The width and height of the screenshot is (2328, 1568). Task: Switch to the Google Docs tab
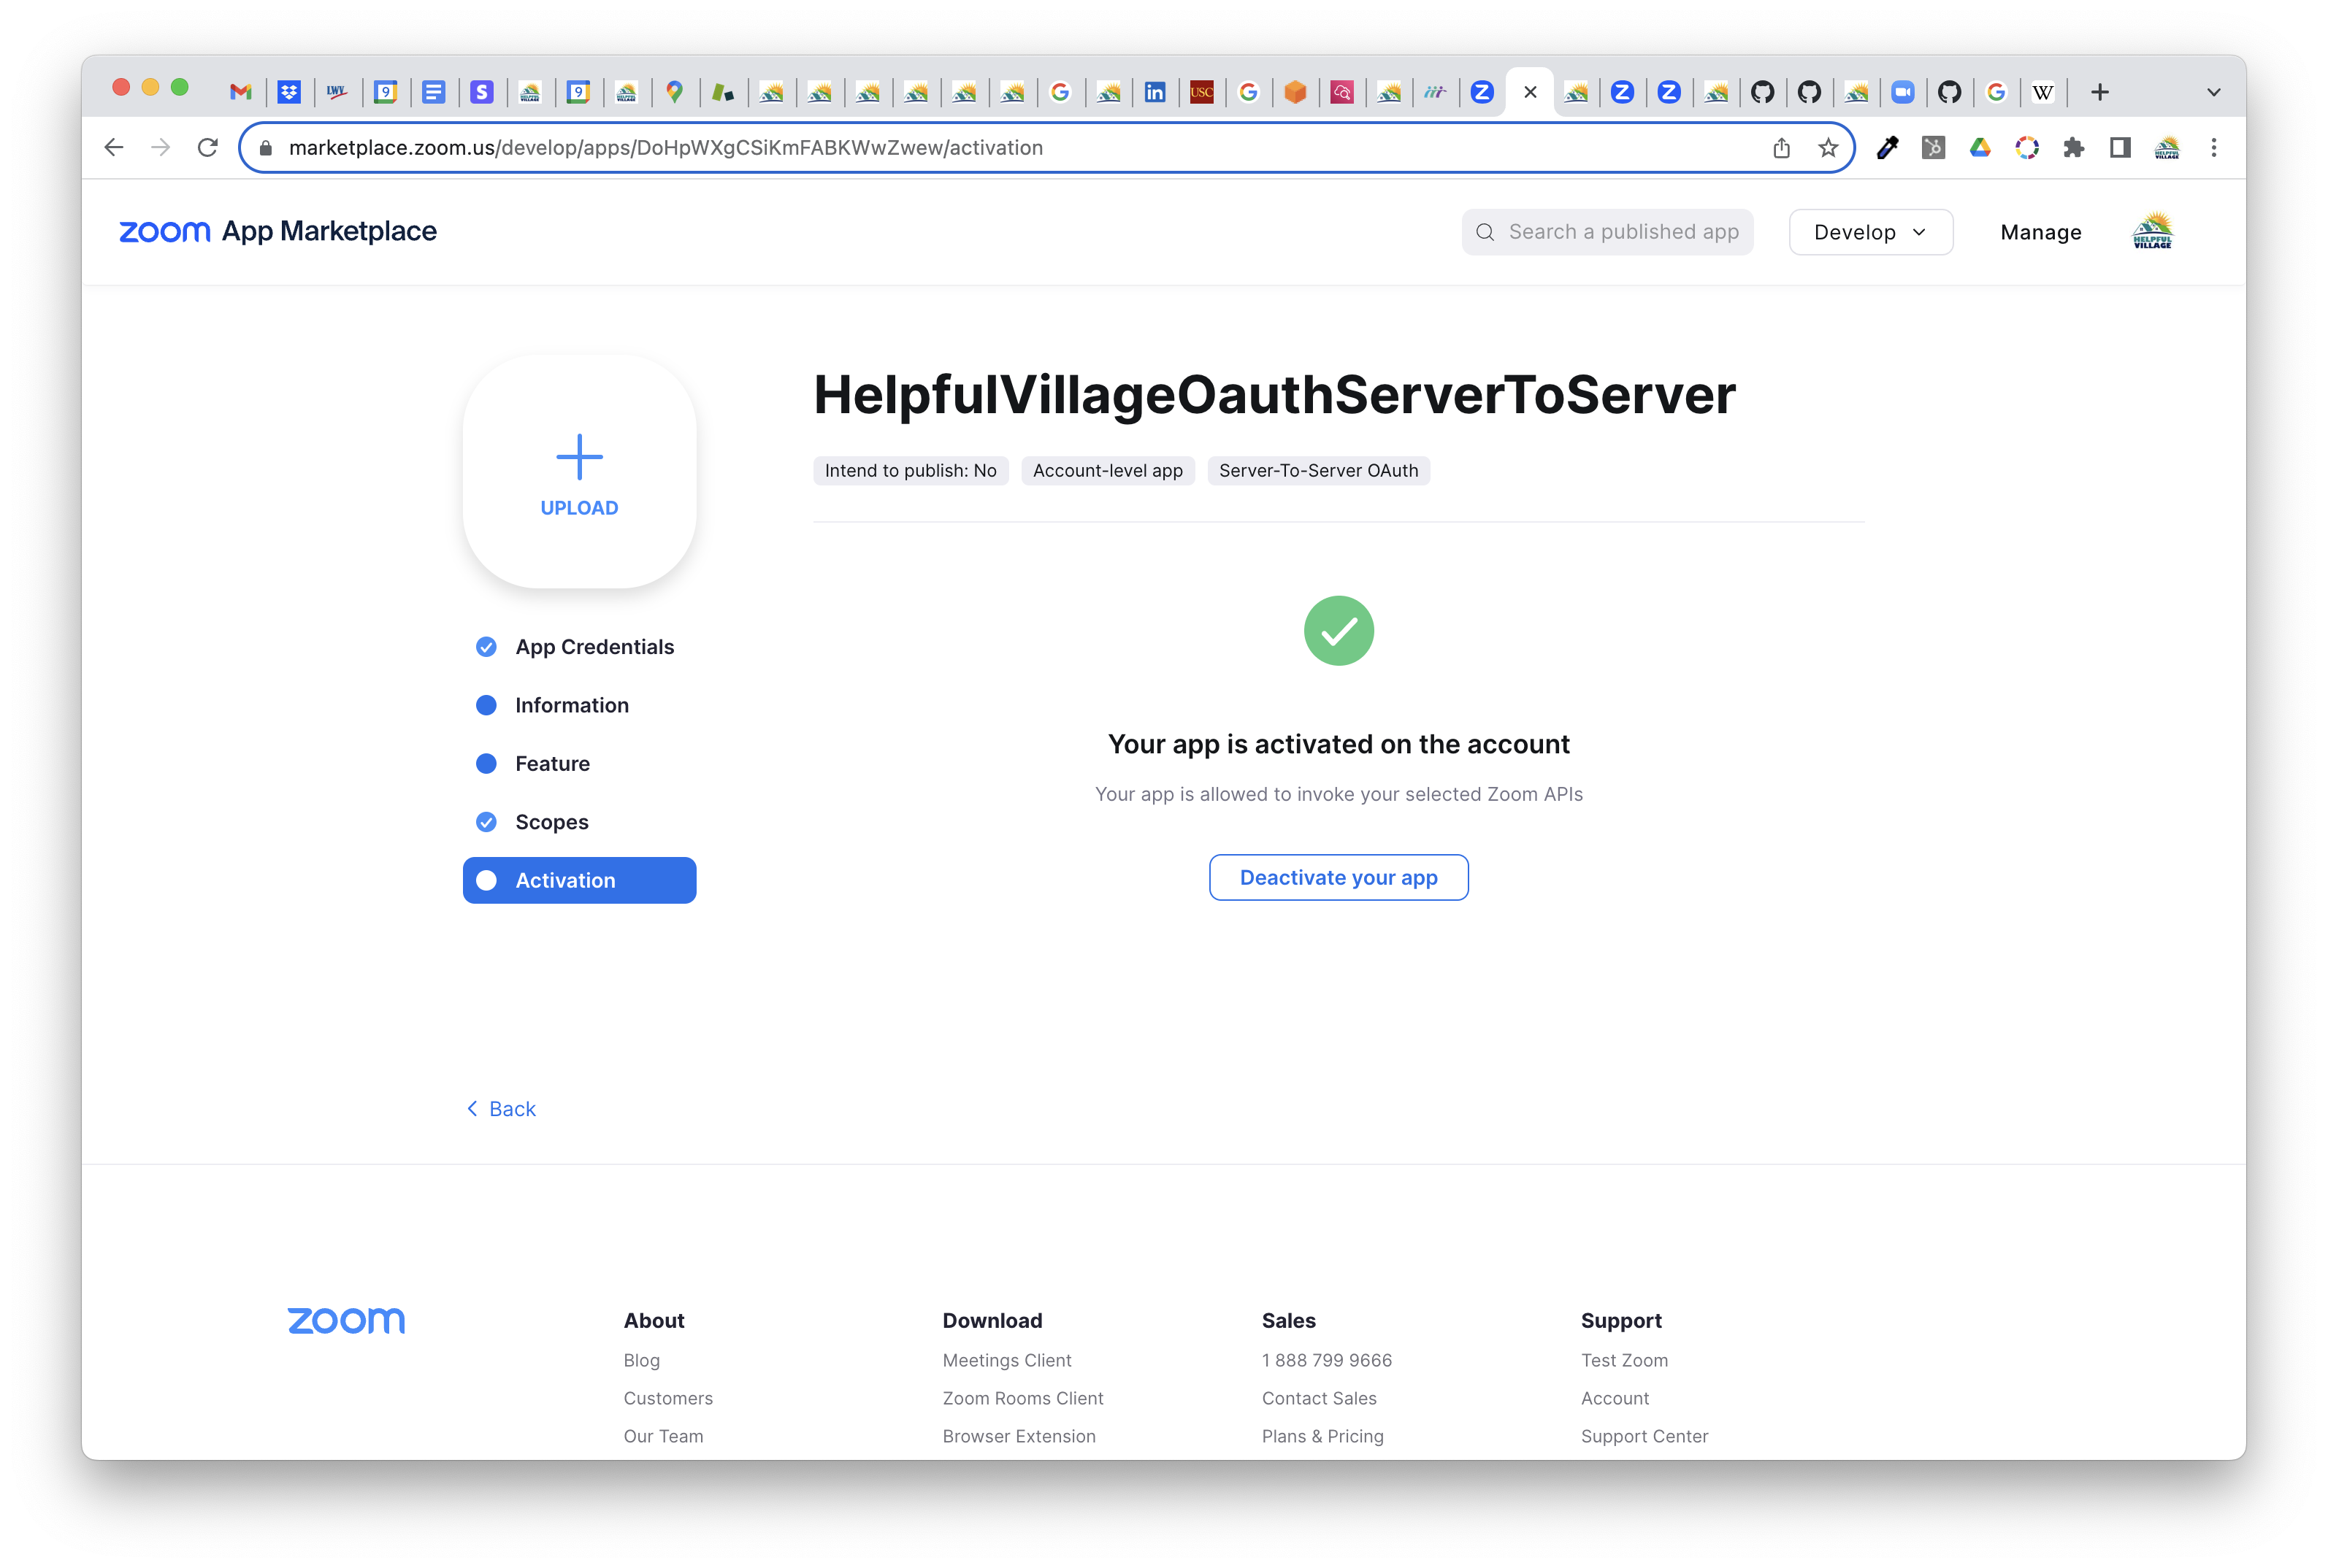(x=433, y=92)
